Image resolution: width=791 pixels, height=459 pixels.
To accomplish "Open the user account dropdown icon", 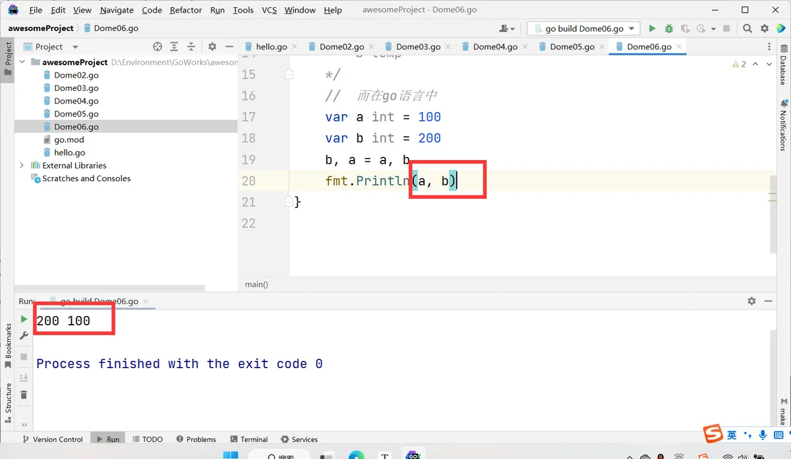I will point(507,28).
